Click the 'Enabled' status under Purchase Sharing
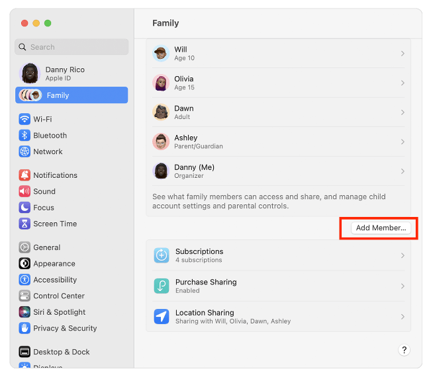Viewport: 431px width, 377px height. point(187,290)
